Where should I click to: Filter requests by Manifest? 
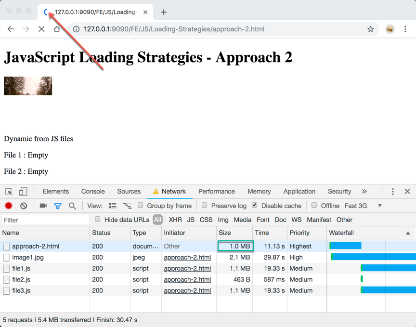319,220
